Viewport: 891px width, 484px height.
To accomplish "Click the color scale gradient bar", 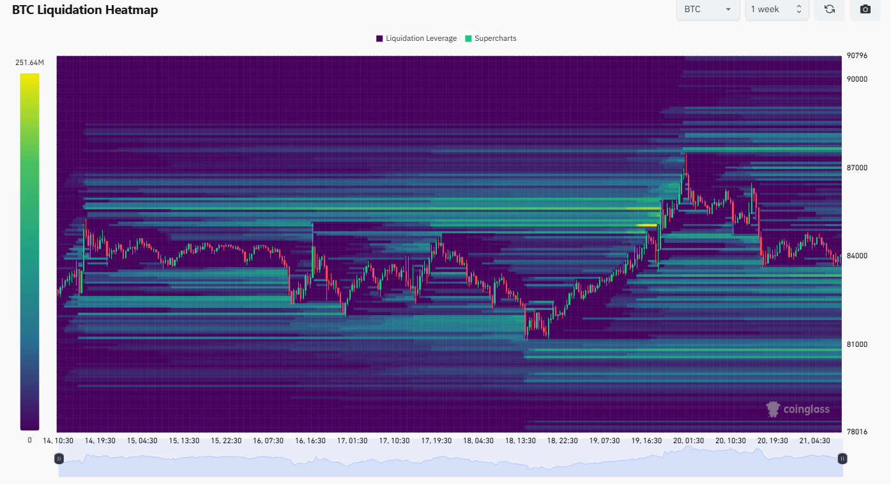I will (29, 252).
